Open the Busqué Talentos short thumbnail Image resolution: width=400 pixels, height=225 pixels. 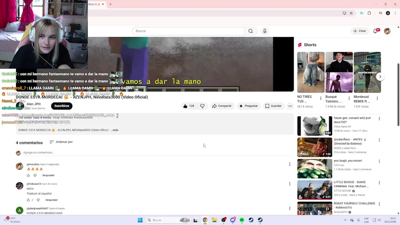point(339,72)
